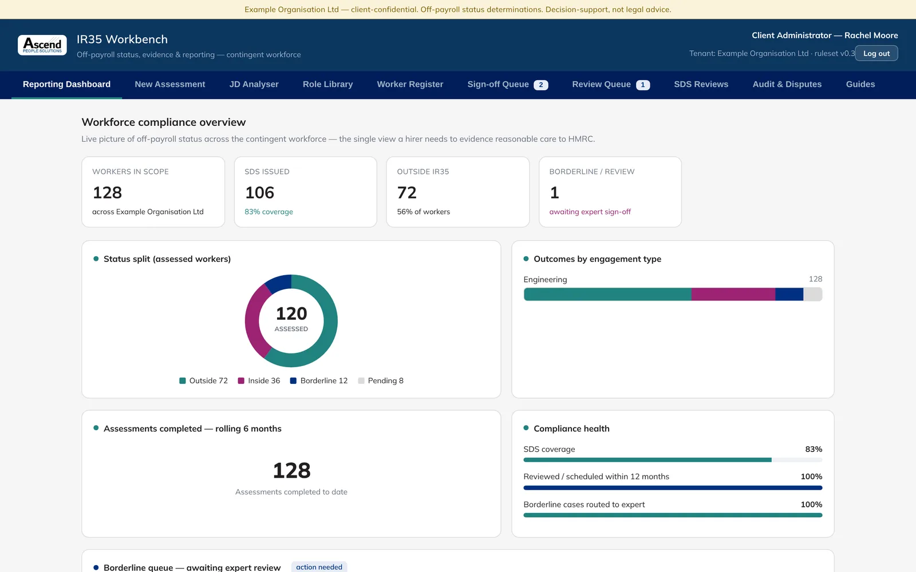Click the "WORKERS IN SCOPE" card heading
Screen dimensions: 916x572
point(131,172)
